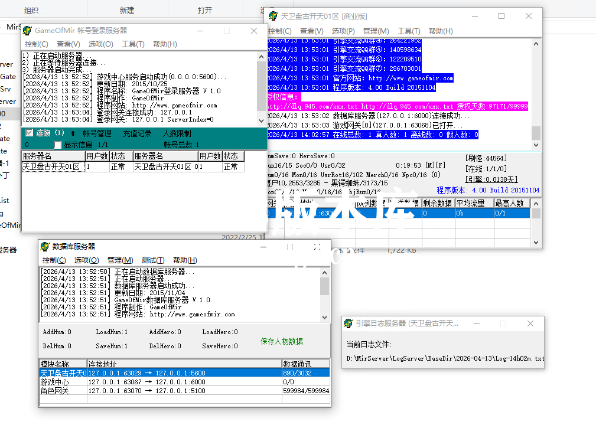Viewport: 596px width, 425px height.
Task: Click the 引擎日志服务器 window title icon
Action: [349, 323]
